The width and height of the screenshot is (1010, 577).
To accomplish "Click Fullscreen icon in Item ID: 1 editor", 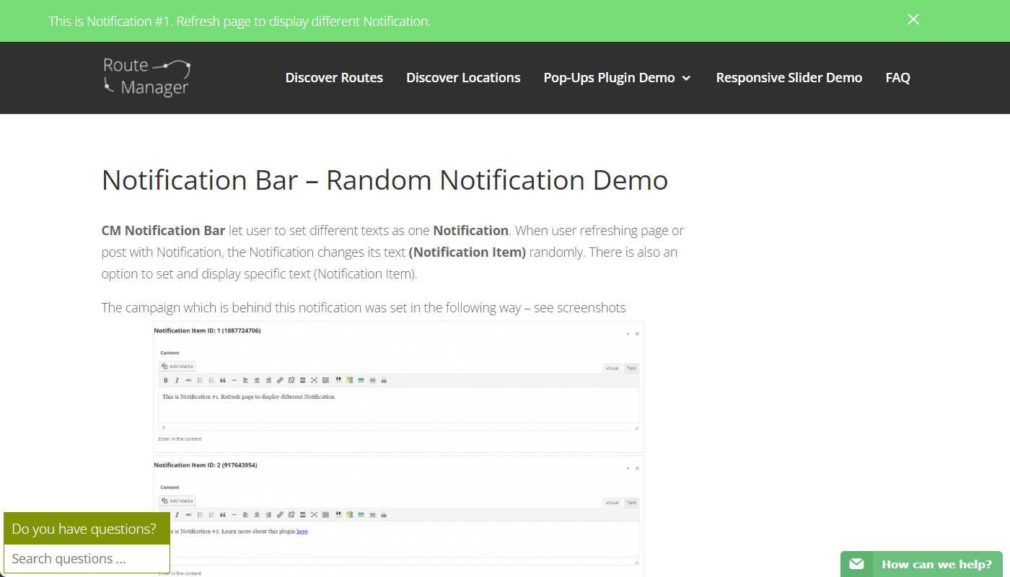I will [x=315, y=380].
